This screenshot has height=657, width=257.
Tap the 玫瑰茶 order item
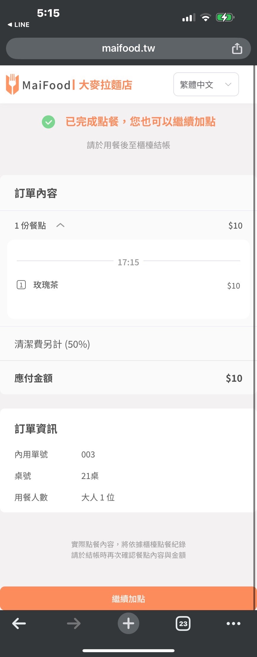(46, 285)
